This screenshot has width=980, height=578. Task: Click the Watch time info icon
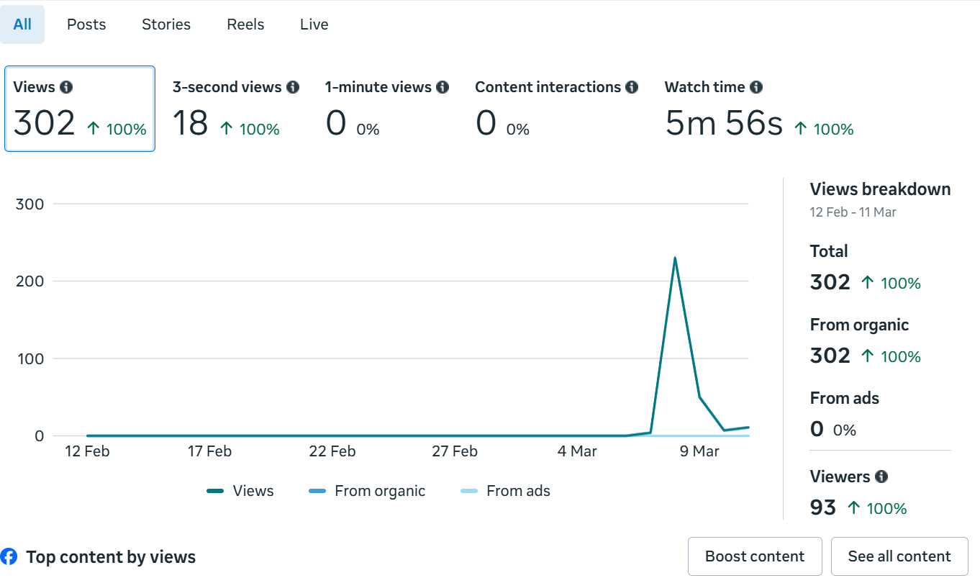point(756,87)
